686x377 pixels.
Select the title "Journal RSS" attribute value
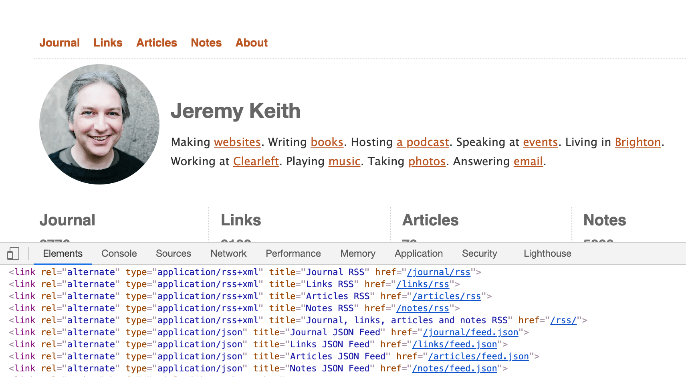(x=335, y=272)
